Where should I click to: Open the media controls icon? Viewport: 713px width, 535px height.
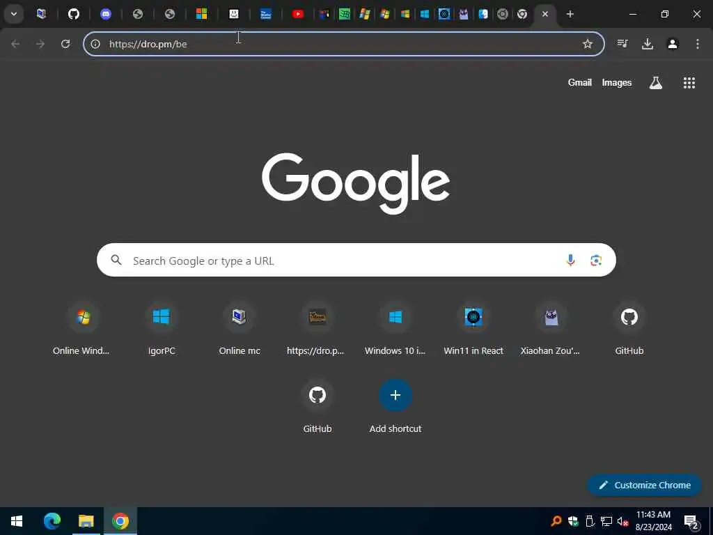click(622, 44)
